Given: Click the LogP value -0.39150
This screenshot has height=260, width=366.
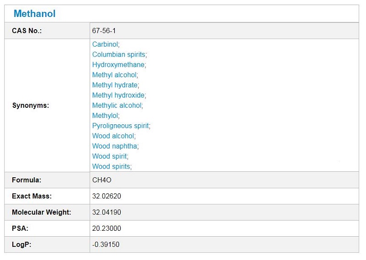Looking at the screenshot, I should 106,244.
